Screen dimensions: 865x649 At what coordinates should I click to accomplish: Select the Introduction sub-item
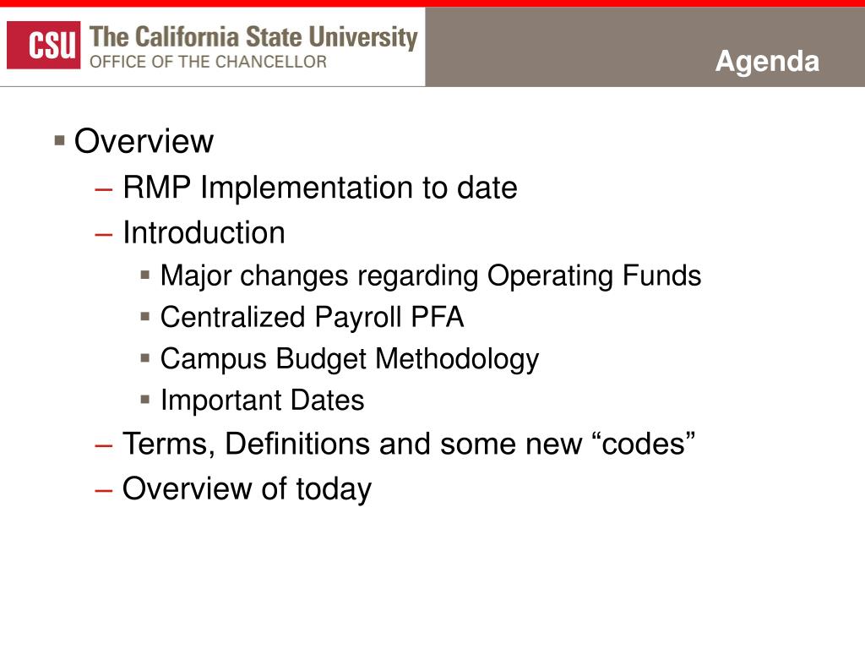204,232
